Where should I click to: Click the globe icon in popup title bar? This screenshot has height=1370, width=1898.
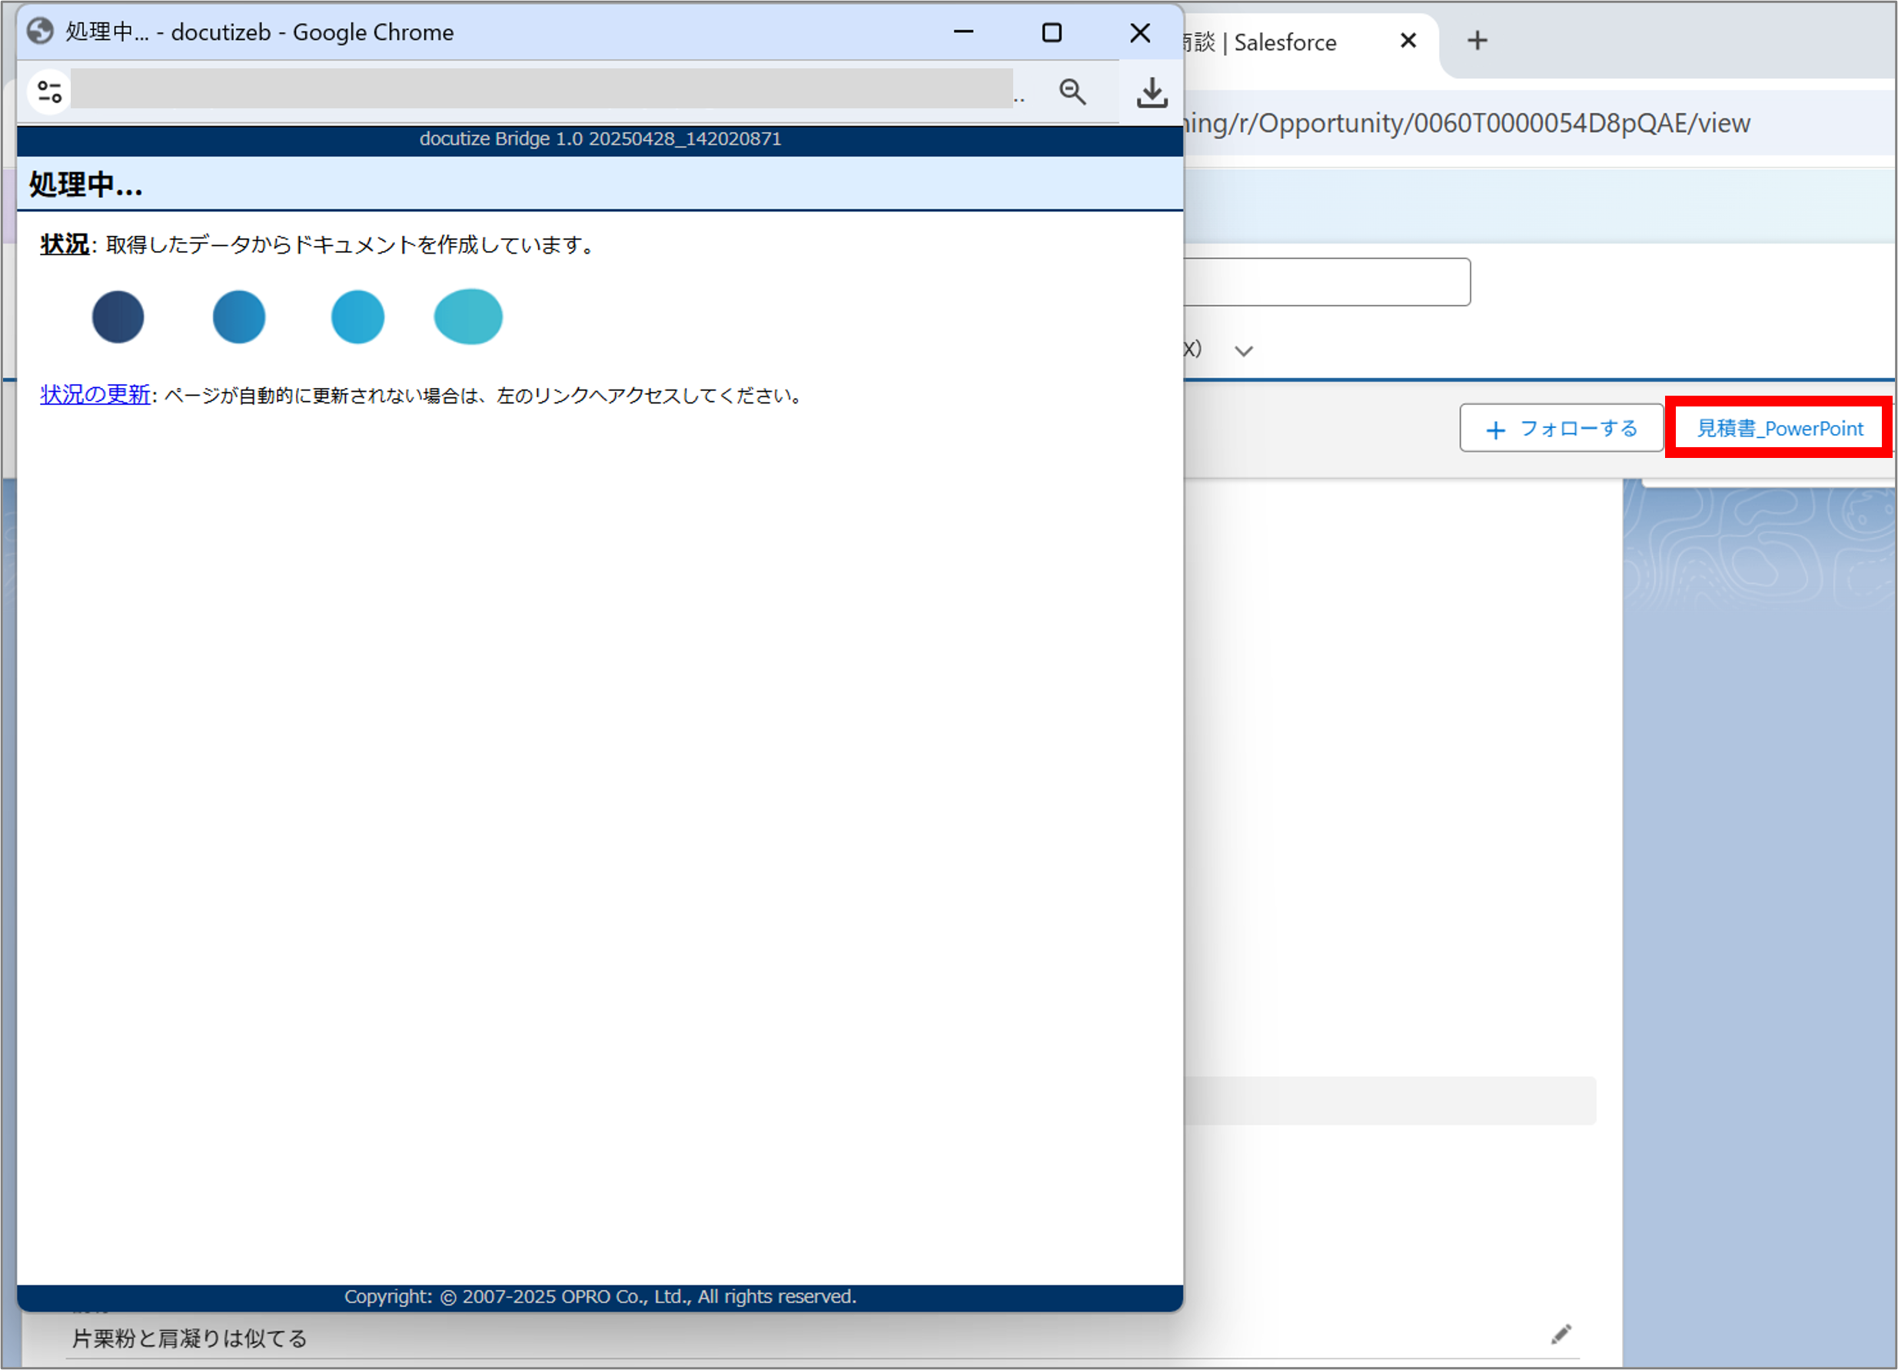click(40, 32)
